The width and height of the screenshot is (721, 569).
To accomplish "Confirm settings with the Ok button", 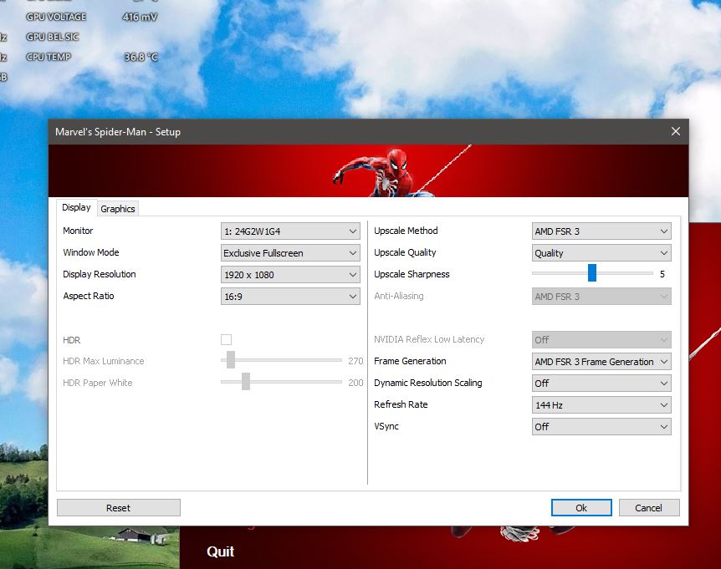I will (x=581, y=507).
